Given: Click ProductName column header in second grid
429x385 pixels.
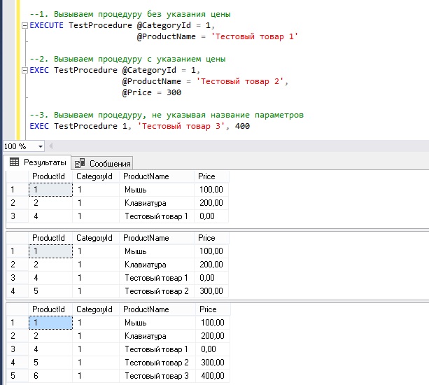Looking at the screenshot, I should tap(146, 238).
